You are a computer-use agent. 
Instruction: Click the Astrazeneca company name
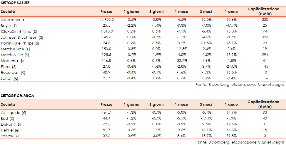click(x=12, y=20)
